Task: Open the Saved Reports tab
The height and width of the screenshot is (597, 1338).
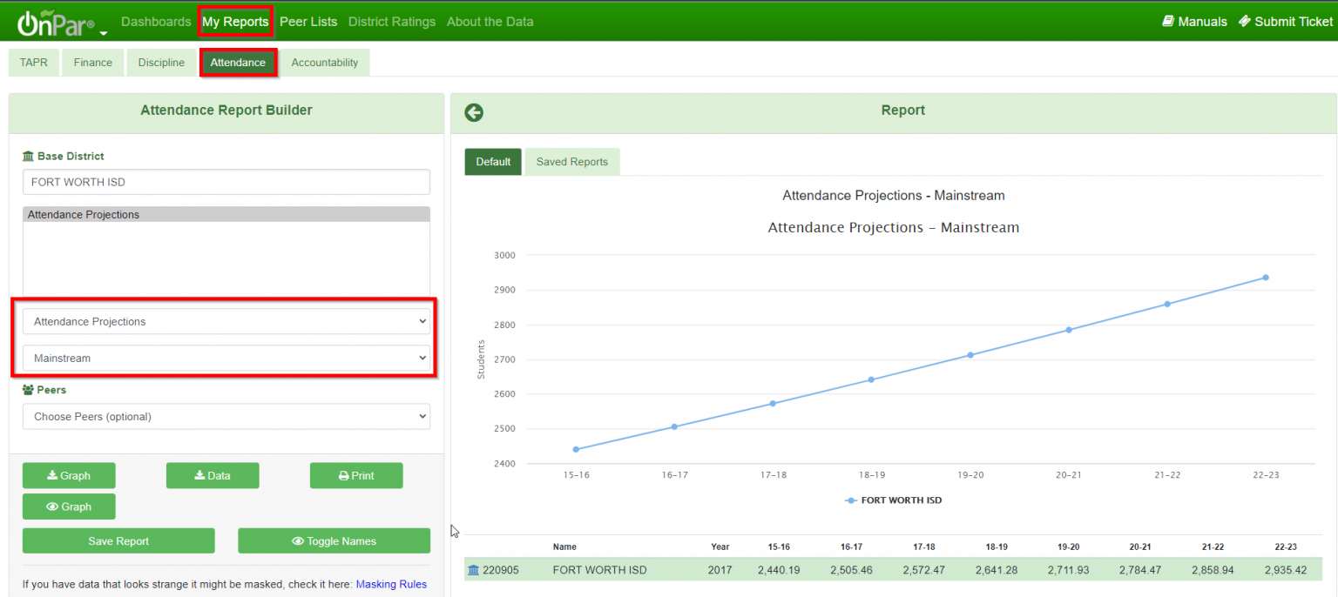Action: tap(571, 161)
